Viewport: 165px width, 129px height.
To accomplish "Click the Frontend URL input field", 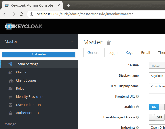I will point(157,96).
